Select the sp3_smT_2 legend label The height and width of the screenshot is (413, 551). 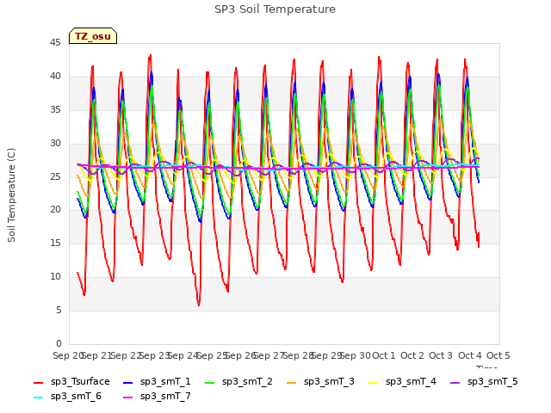pyautogui.click(x=247, y=382)
